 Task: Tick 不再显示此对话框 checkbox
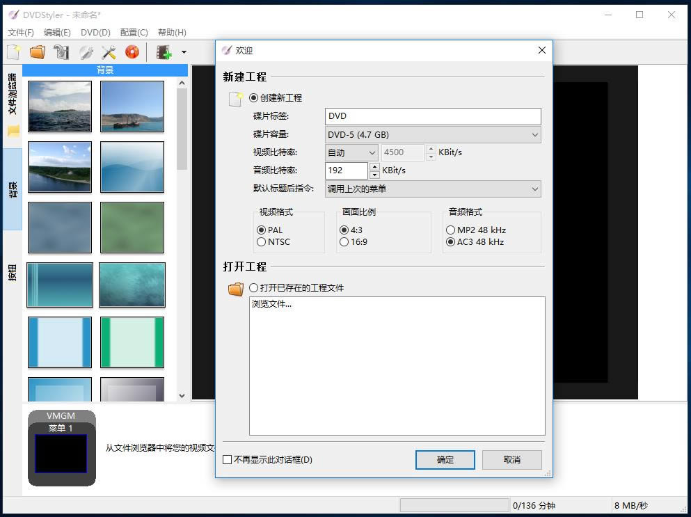(228, 460)
